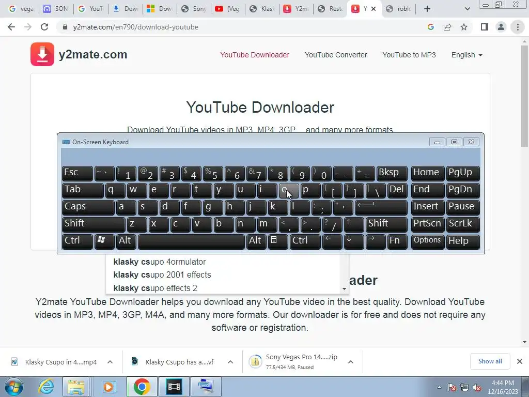Click the Enter key on On-Screen Keyboard
The image size is (529, 397).
pyautogui.click(x=381, y=207)
